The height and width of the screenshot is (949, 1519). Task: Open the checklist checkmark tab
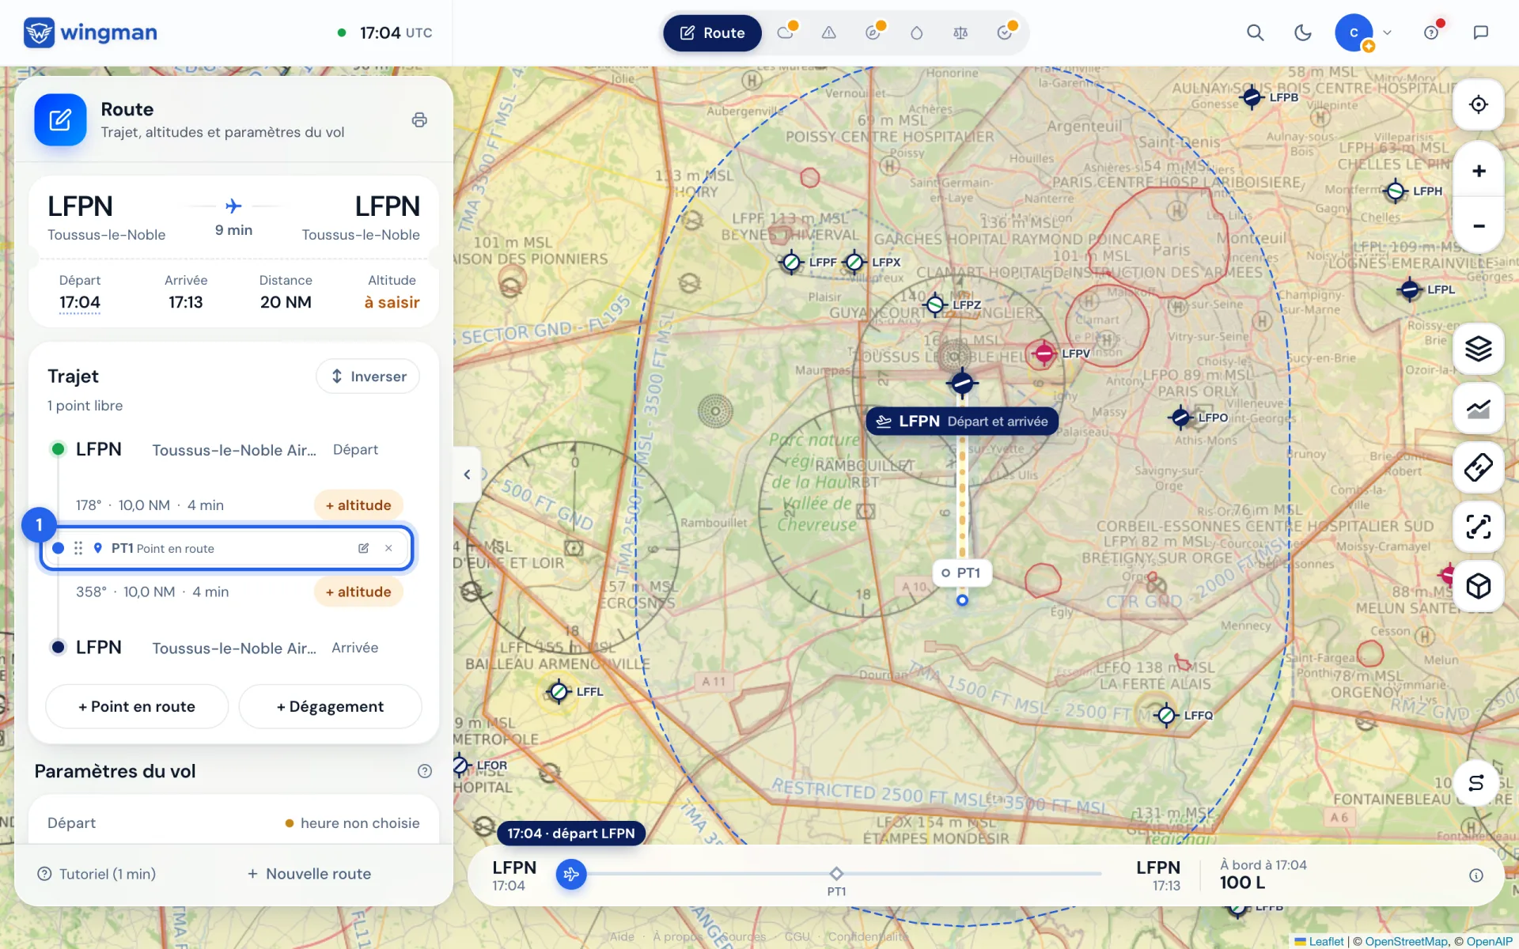pyautogui.click(x=1005, y=32)
